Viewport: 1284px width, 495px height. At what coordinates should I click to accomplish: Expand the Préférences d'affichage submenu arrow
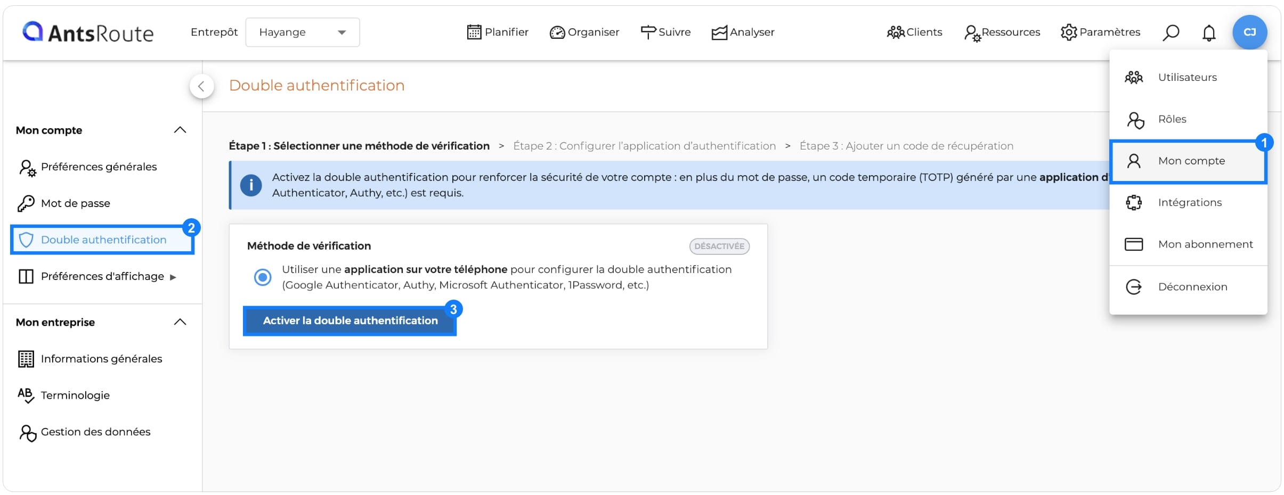click(173, 277)
